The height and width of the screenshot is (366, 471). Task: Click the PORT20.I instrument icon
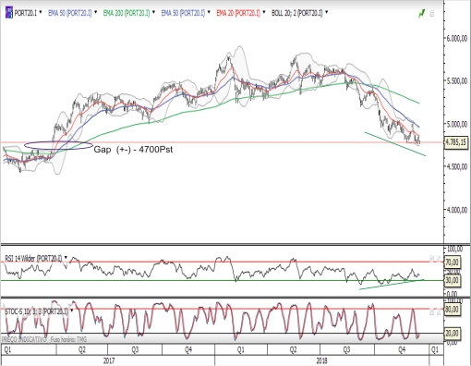tap(9, 13)
